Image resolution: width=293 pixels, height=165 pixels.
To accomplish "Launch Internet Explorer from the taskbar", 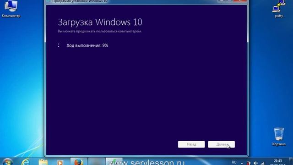I will click(26, 162).
